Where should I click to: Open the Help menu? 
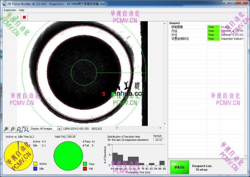(x=21, y=10)
